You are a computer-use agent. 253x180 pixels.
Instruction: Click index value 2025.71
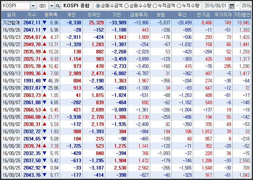[x=32, y=59]
